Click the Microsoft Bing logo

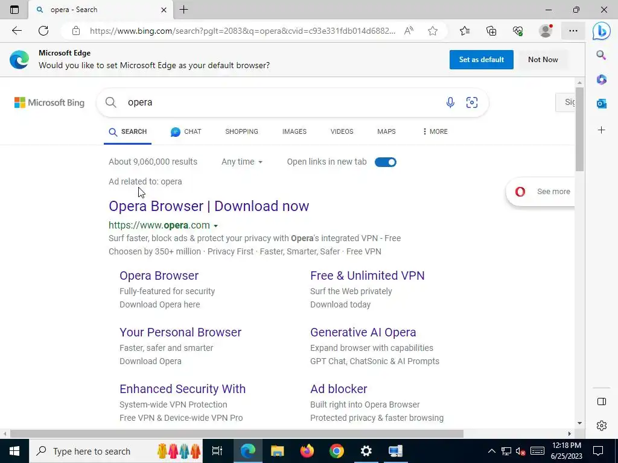tap(49, 102)
